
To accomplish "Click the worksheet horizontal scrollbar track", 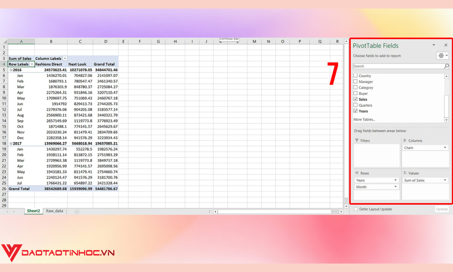I will tap(275, 212).
